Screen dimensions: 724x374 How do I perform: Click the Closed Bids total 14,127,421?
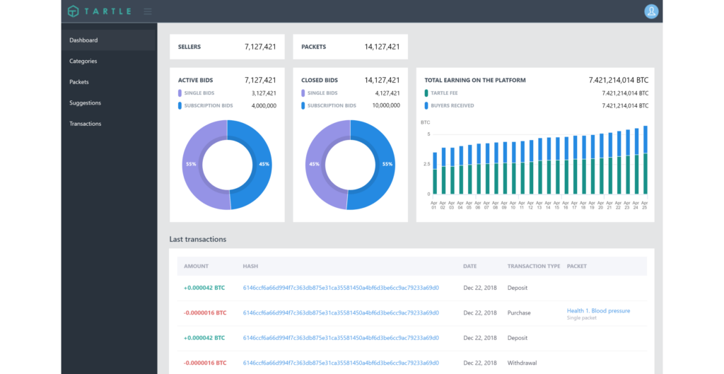pyautogui.click(x=382, y=81)
